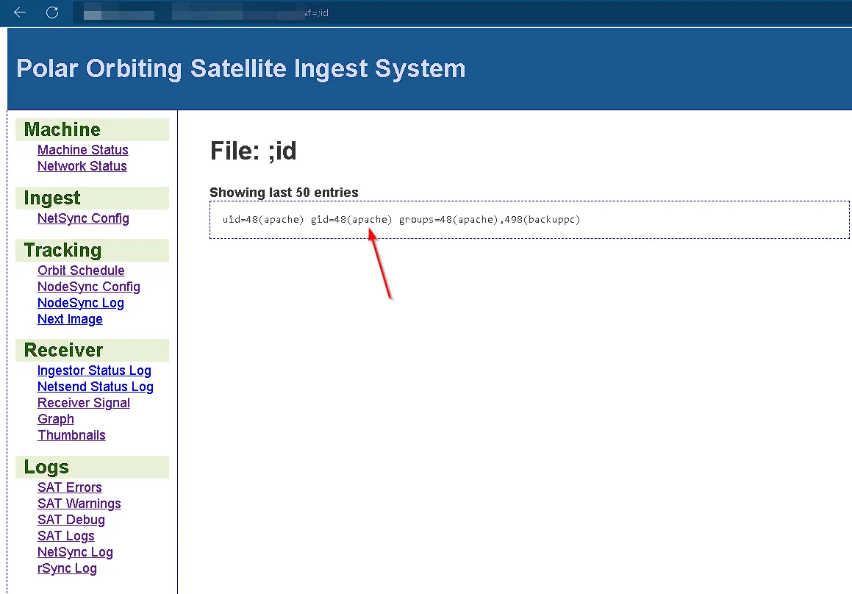Open NodeSync Config under Tracking
The image size is (852, 594).
point(88,287)
